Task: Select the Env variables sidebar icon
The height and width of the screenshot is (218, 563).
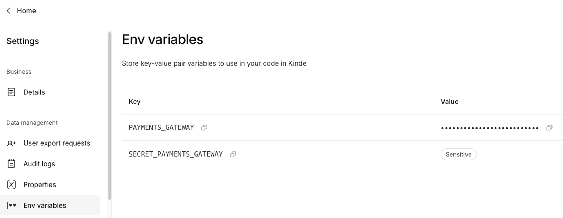Action: (11, 205)
